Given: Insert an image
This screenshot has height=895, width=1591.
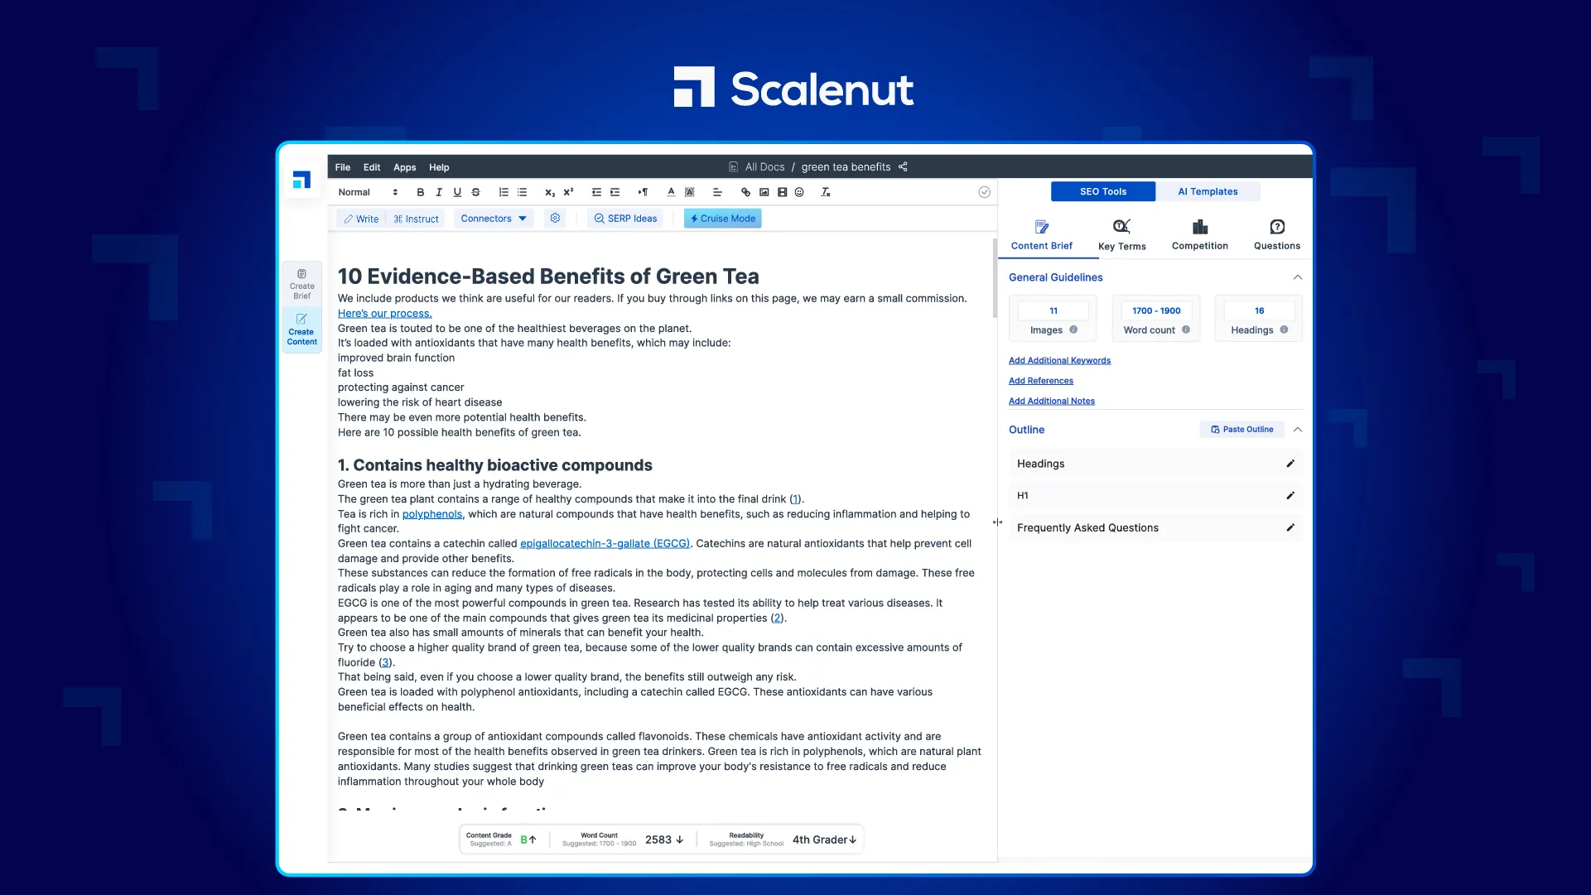Looking at the screenshot, I should [764, 192].
